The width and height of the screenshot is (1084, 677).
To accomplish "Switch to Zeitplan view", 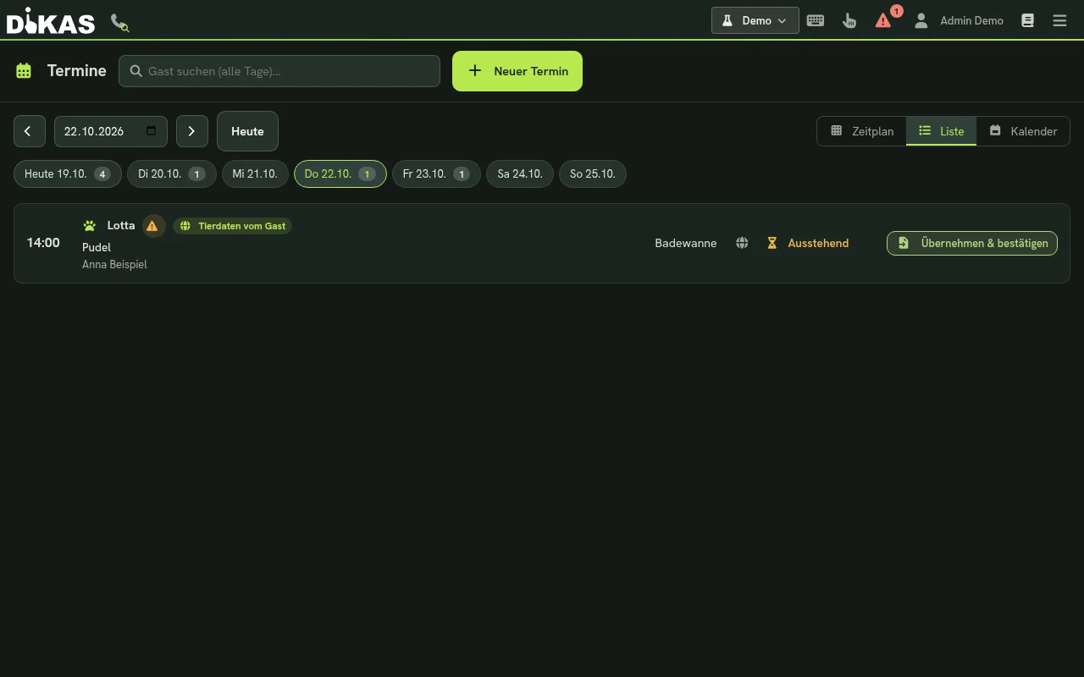I will [861, 131].
